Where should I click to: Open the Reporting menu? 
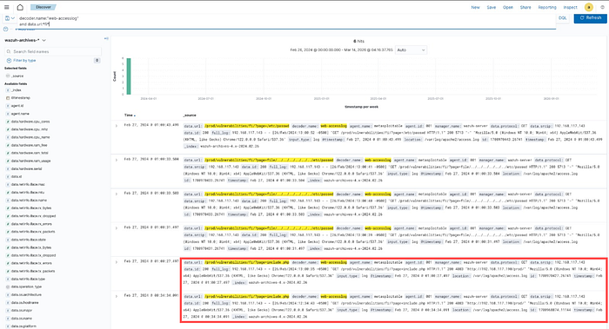click(x=547, y=7)
